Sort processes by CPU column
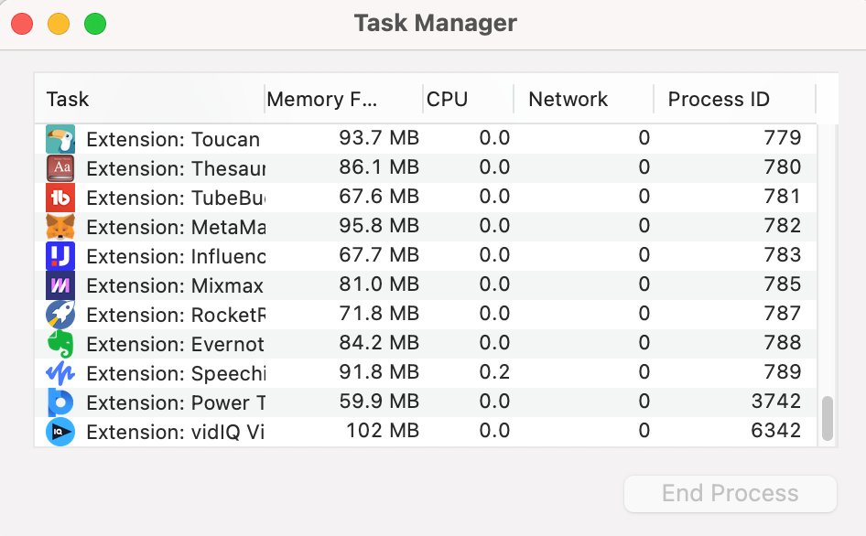 467,99
